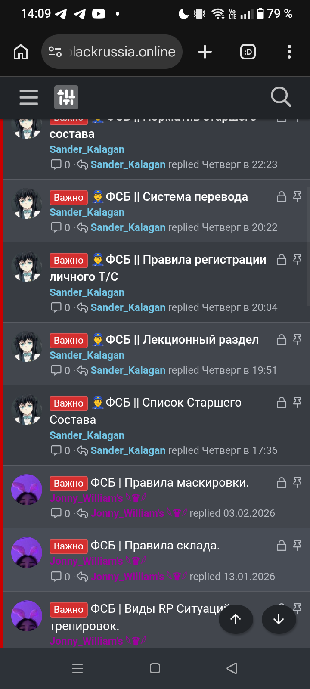Screen dimensions: 310x689
Task: Edit the blackrussia.online address field
Action: tap(123, 52)
